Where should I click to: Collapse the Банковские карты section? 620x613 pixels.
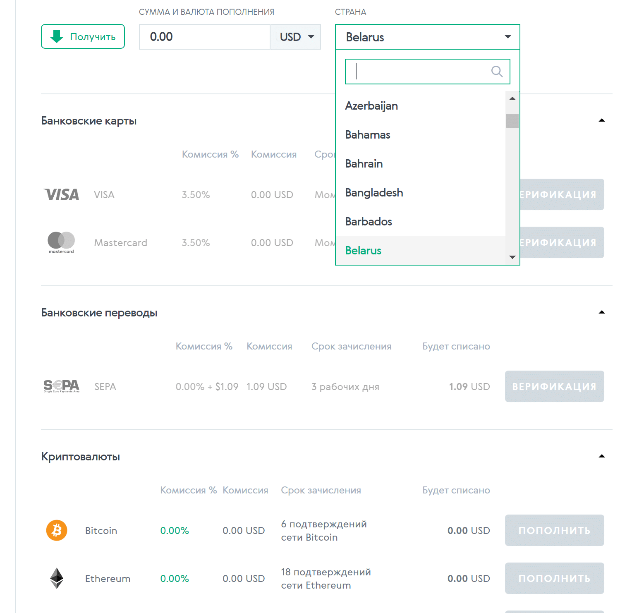click(x=602, y=120)
